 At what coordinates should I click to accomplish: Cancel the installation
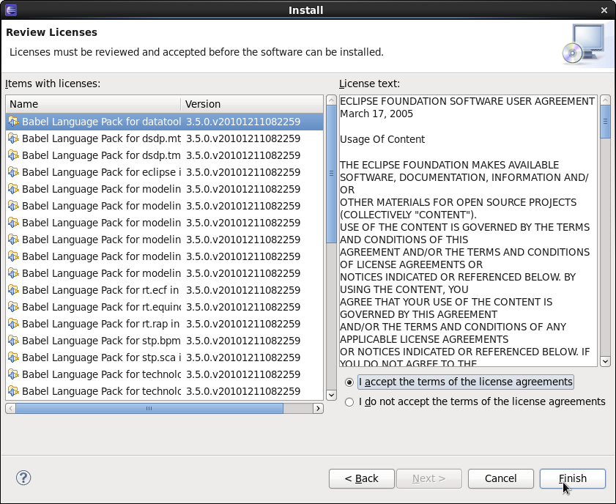[x=500, y=478]
